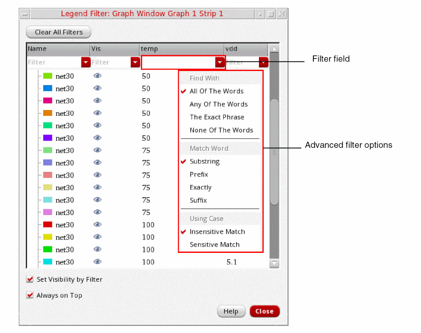Click the scrollbar up arrow
The width and height of the screenshot is (421, 333).
(274, 49)
